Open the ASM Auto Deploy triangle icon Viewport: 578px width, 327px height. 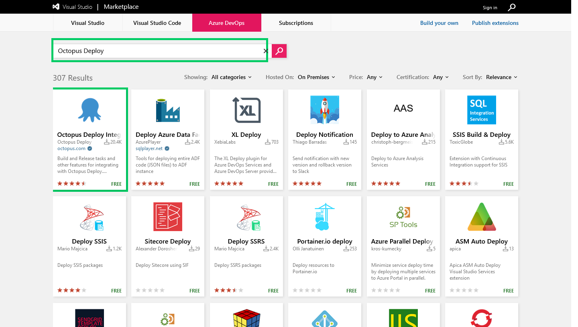482,217
